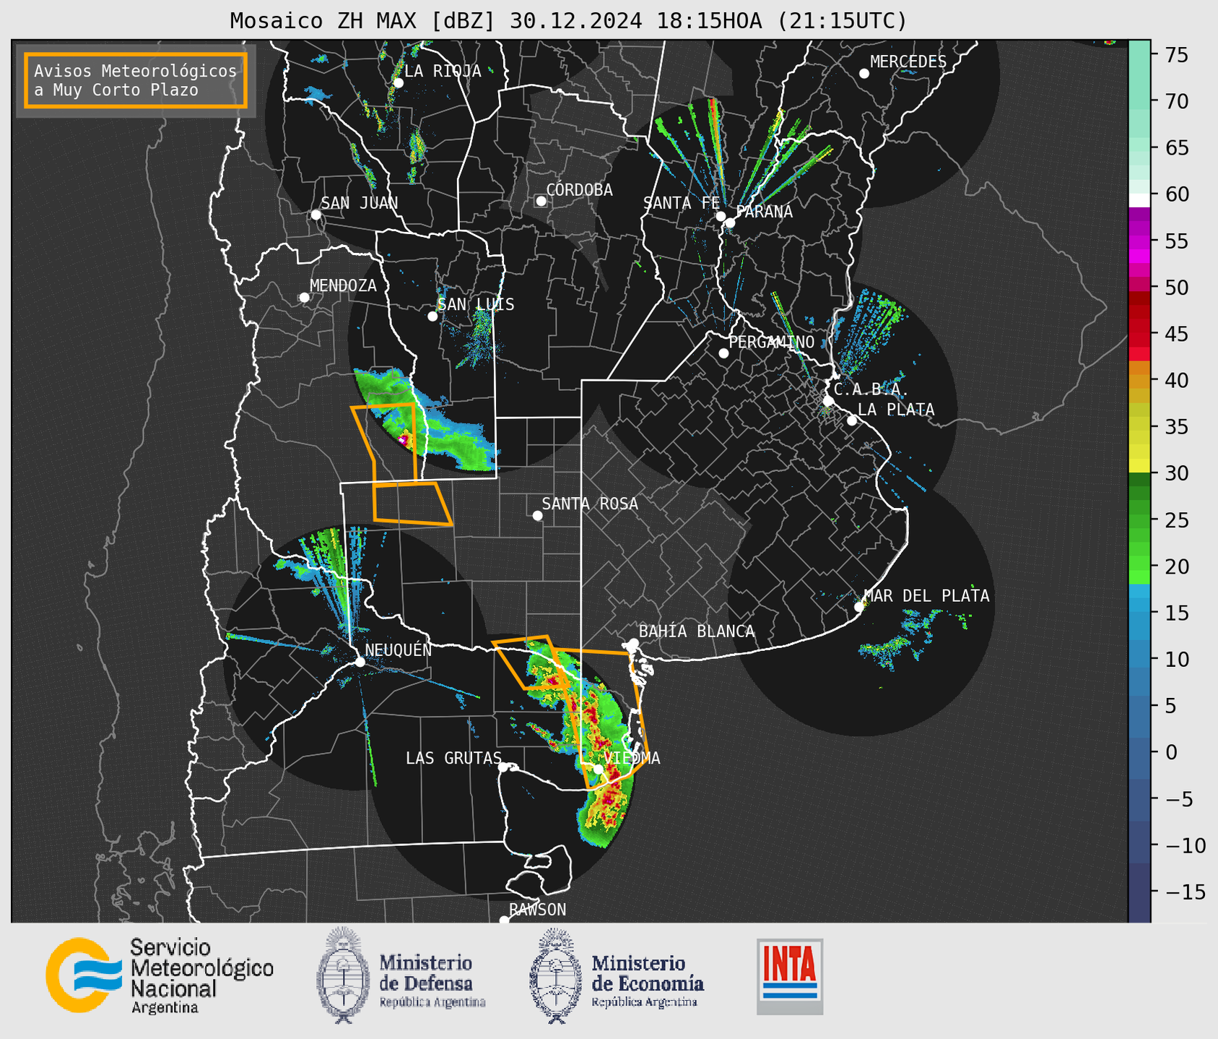
Task: Click the LA RIOJA city marker
Action: (398, 82)
